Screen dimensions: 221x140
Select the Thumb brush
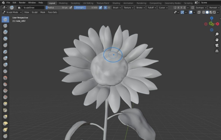(6, 136)
